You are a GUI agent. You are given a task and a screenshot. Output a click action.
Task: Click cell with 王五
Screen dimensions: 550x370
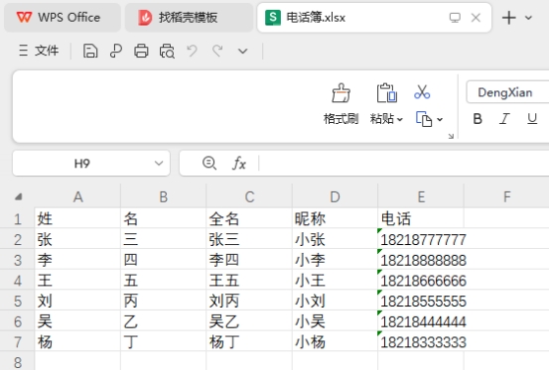249,281
